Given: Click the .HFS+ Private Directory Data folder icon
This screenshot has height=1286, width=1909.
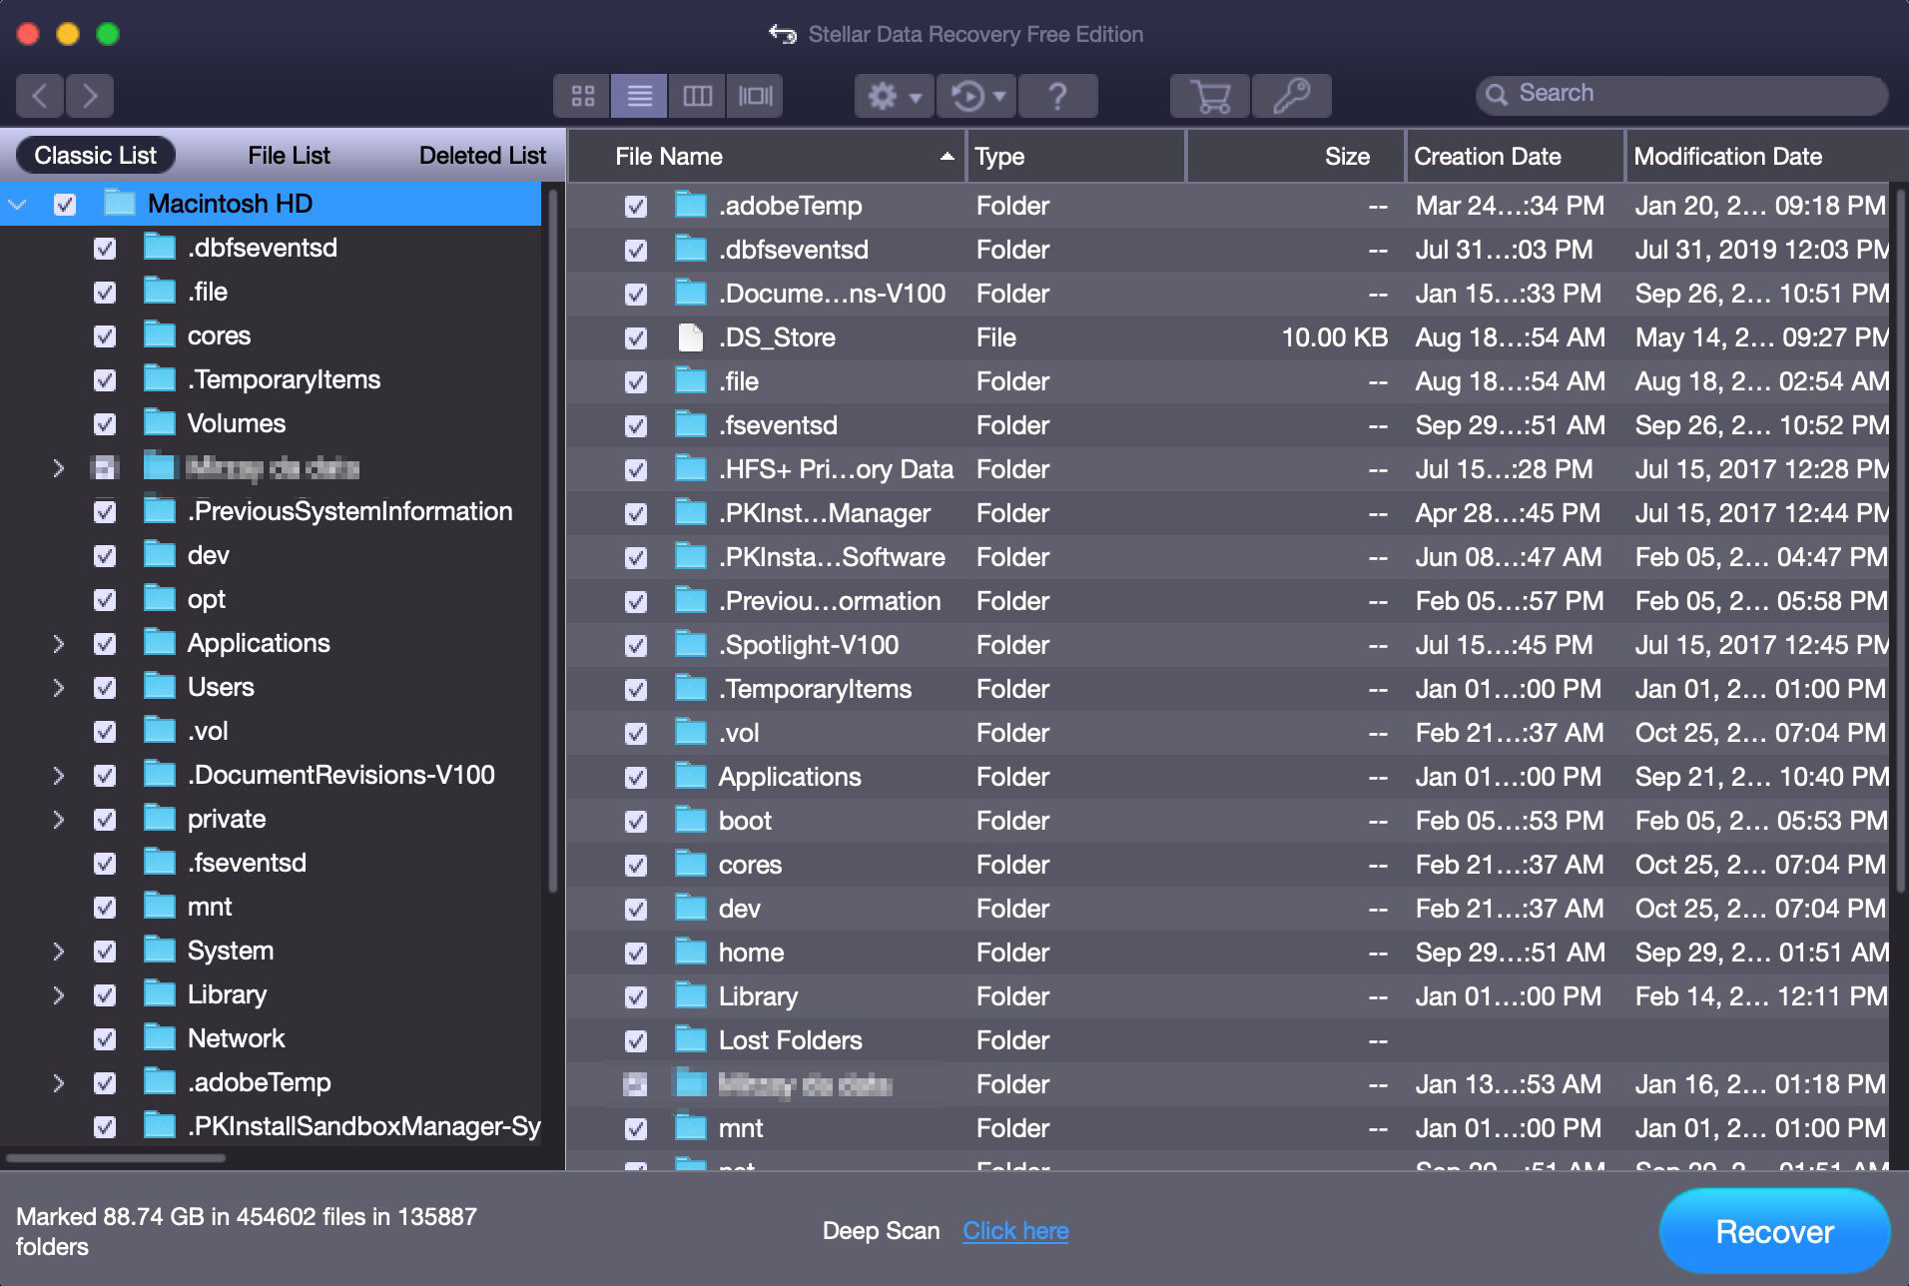Looking at the screenshot, I should pyautogui.click(x=690, y=468).
